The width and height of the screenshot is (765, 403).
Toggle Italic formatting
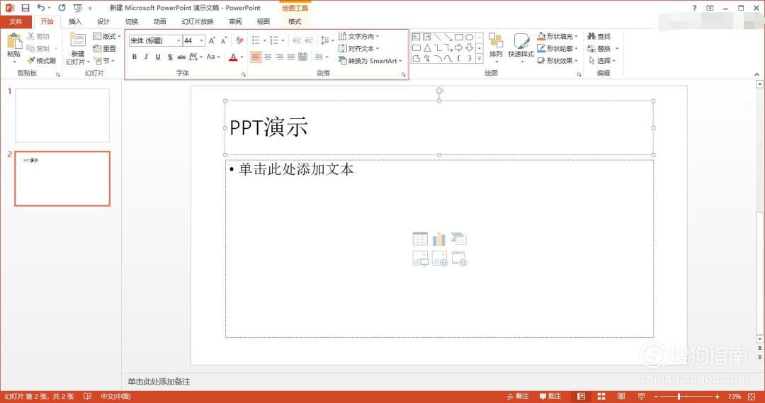pyautogui.click(x=146, y=57)
